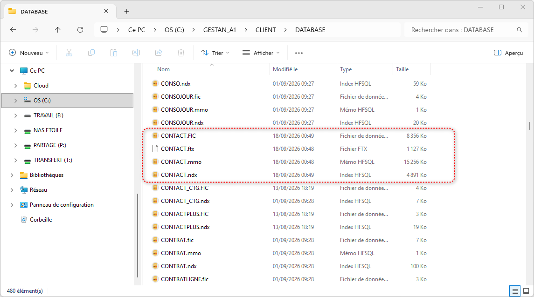Click the file list vertical scrollbar thumb
The width and height of the screenshot is (534, 297).
530,126
